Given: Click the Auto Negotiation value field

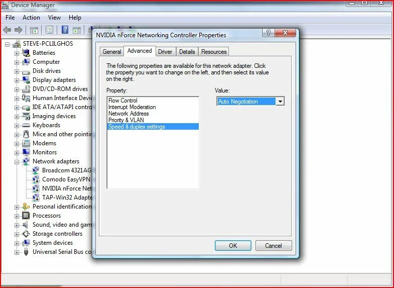Looking at the screenshot, I should pos(246,102).
